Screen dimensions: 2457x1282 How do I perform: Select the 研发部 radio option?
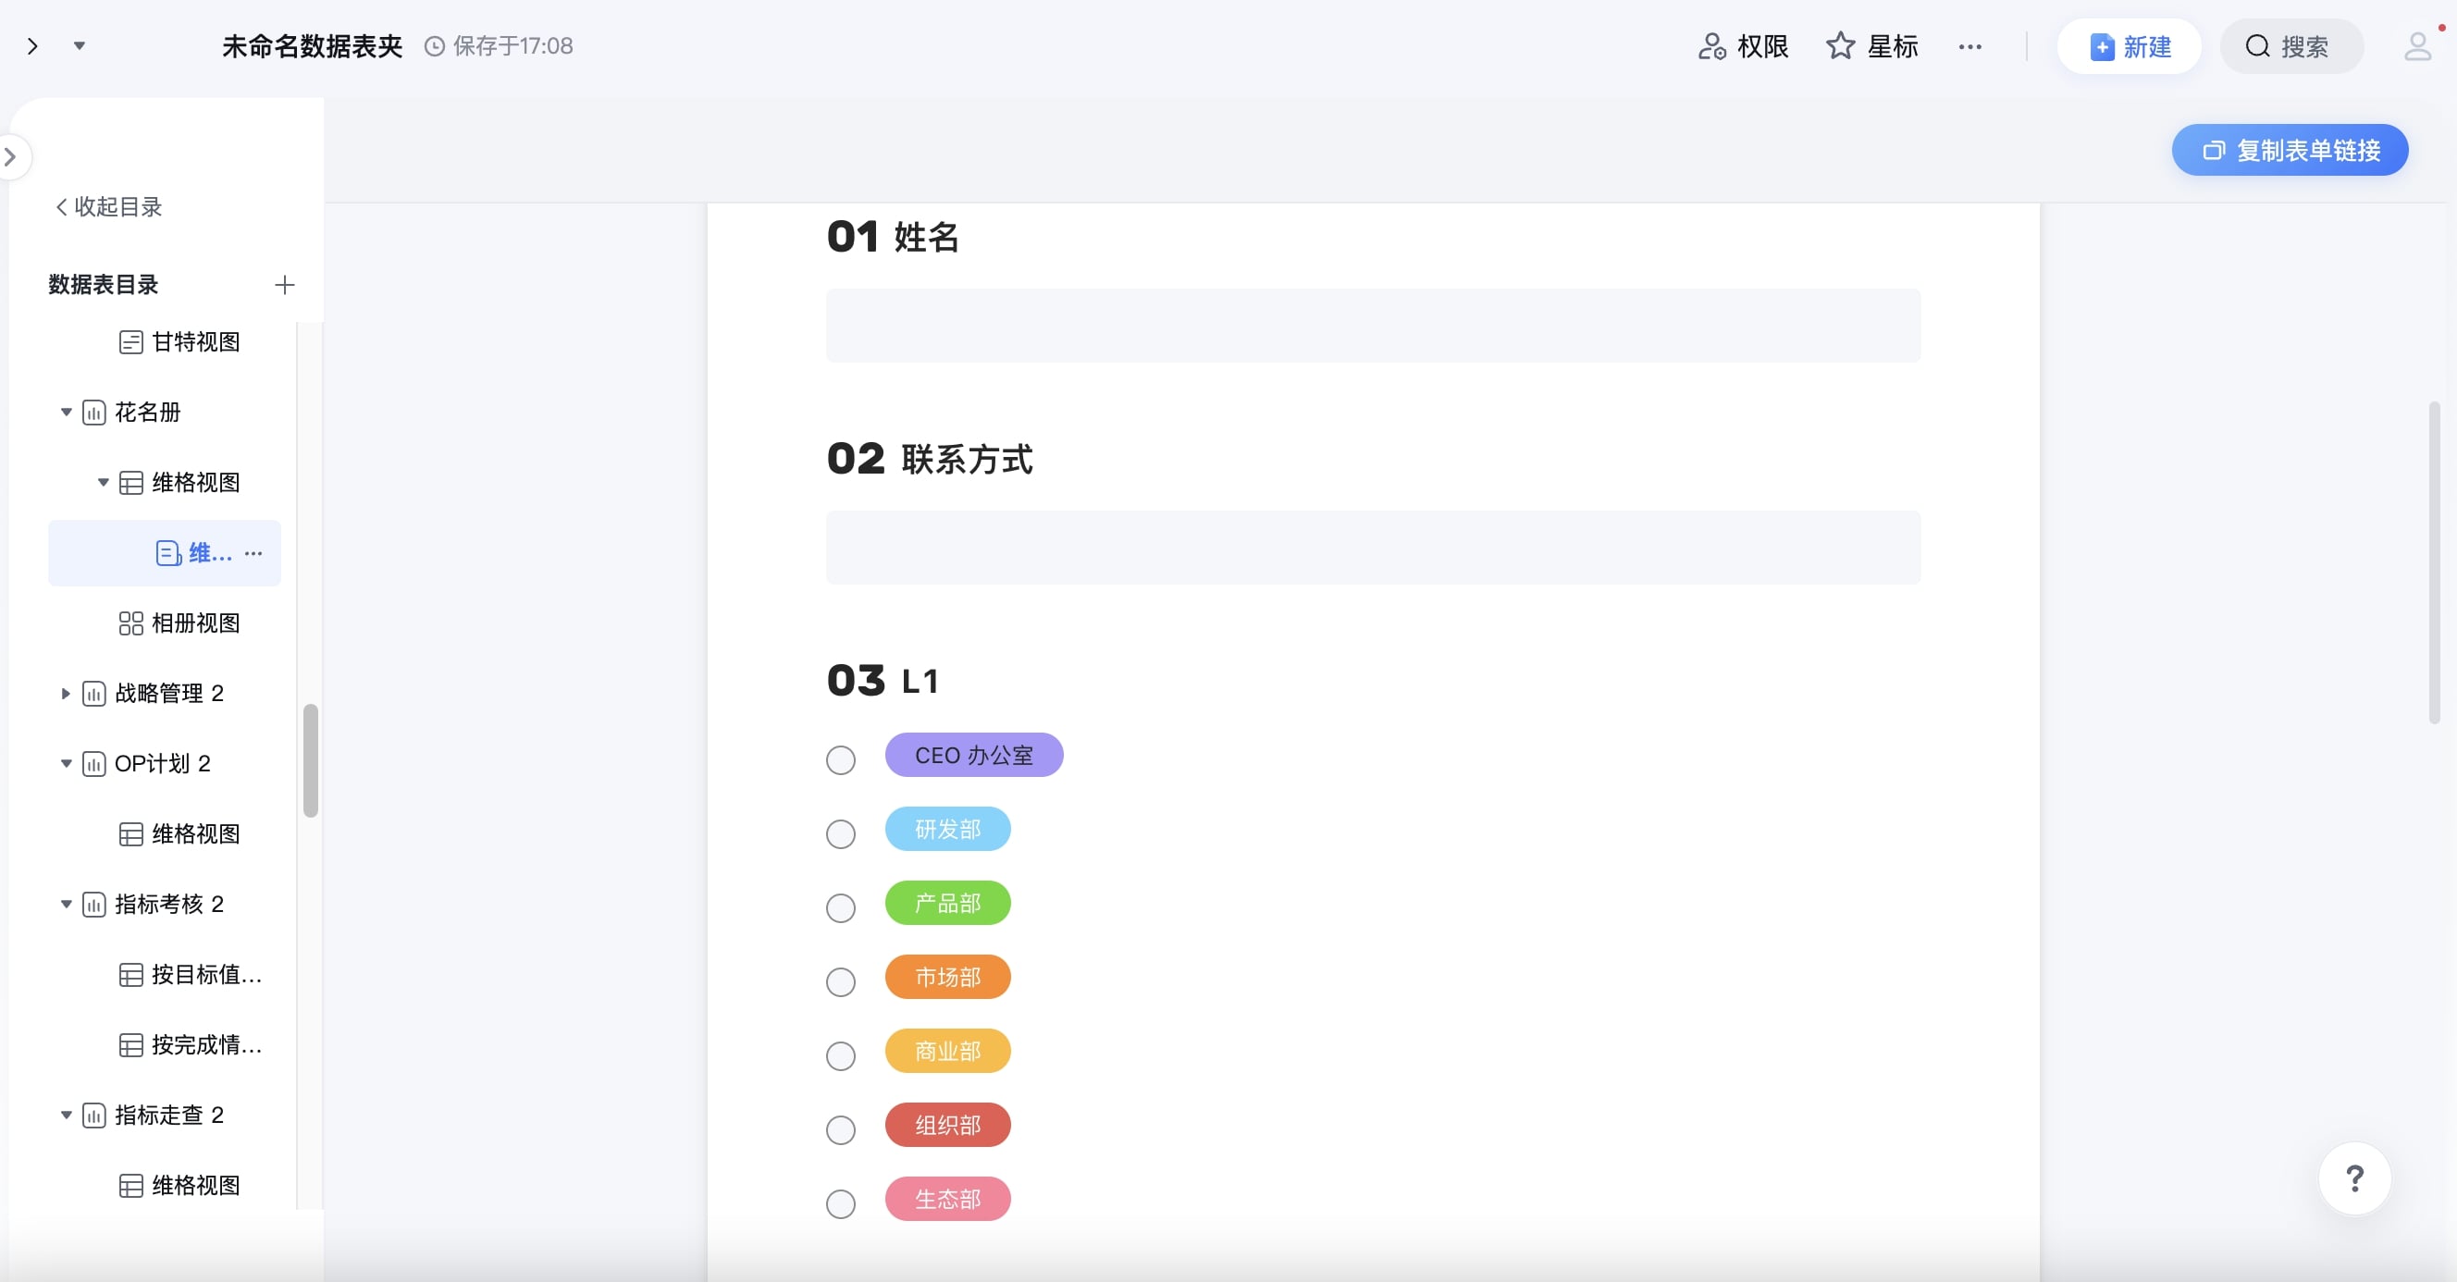[840, 833]
